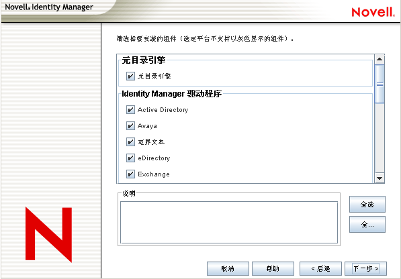Select the Exchange label in driver list
Image resolution: width=401 pixels, height=279 pixels.
click(154, 174)
